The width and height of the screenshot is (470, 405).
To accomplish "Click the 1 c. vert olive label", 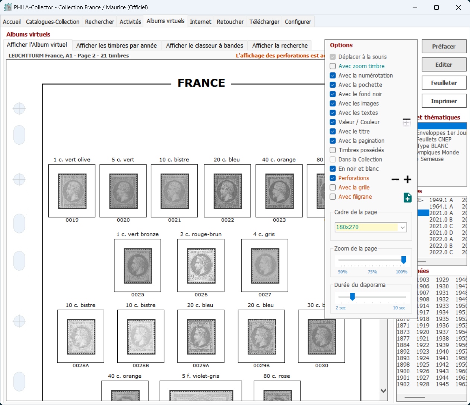I will 72,160.
